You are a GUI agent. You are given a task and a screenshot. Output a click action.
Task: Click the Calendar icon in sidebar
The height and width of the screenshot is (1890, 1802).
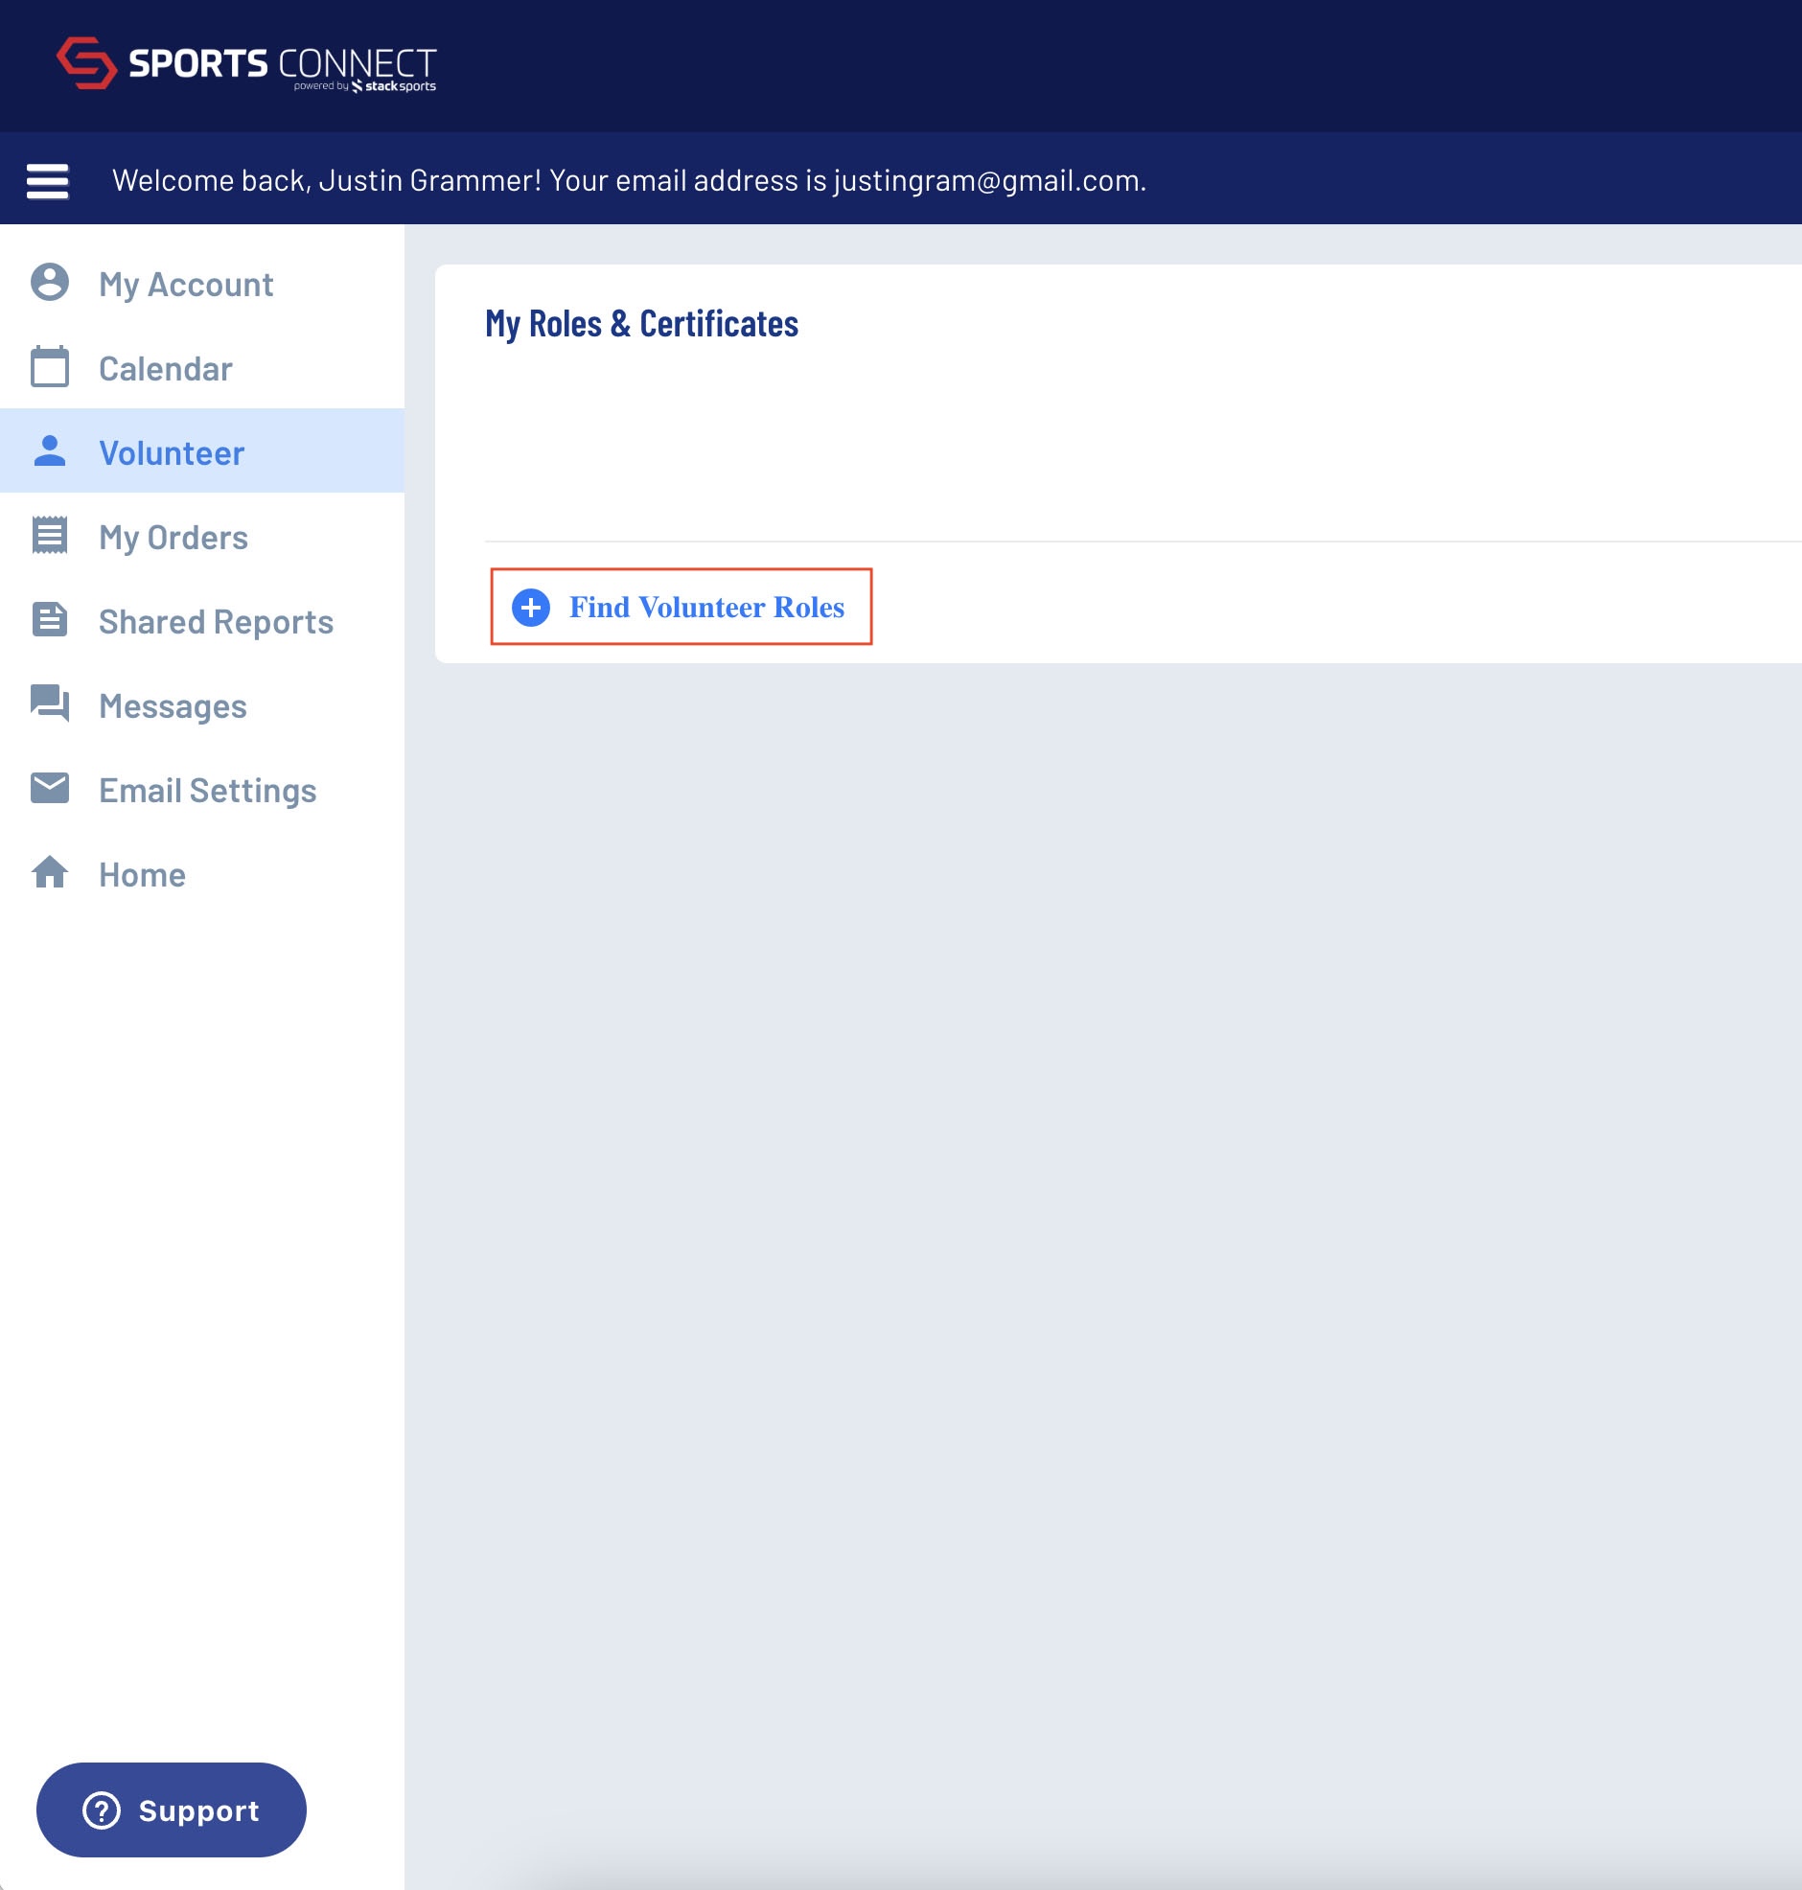(50, 367)
